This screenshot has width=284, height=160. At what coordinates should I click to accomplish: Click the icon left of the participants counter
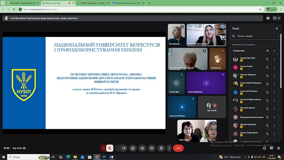268,18
